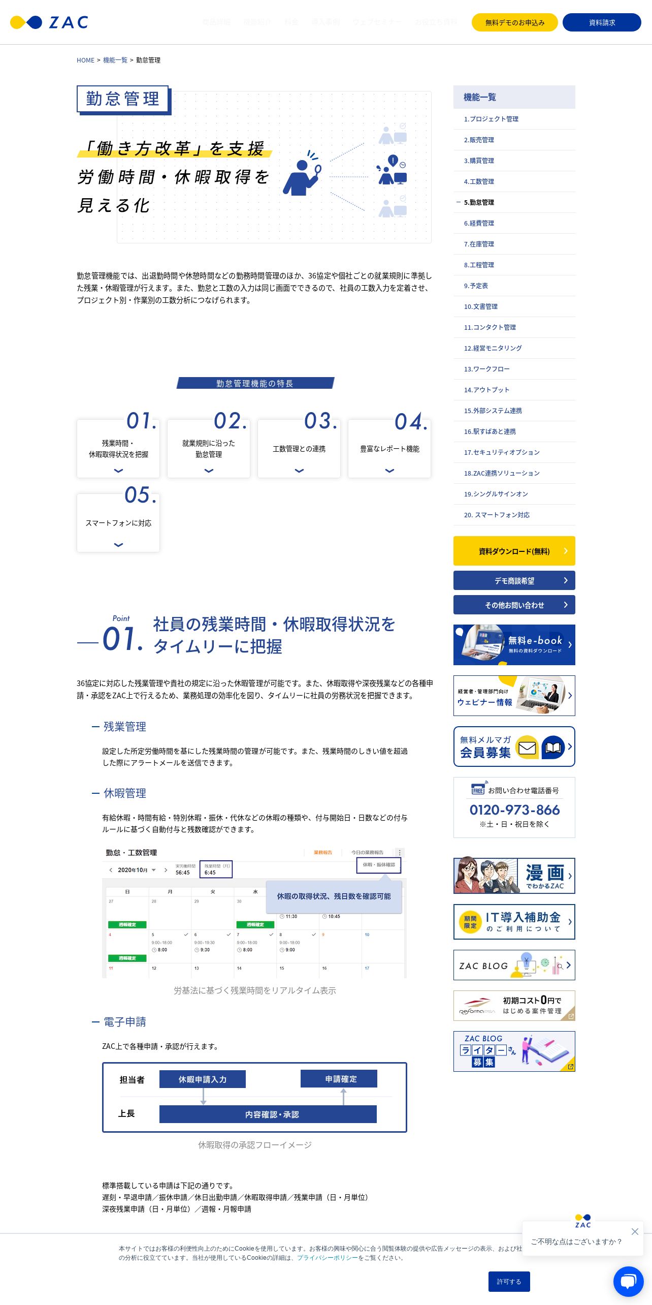Click the 期間限定 badge on IT導入補助金 banner
Screen dimensions: 652x1305
(470, 922)
